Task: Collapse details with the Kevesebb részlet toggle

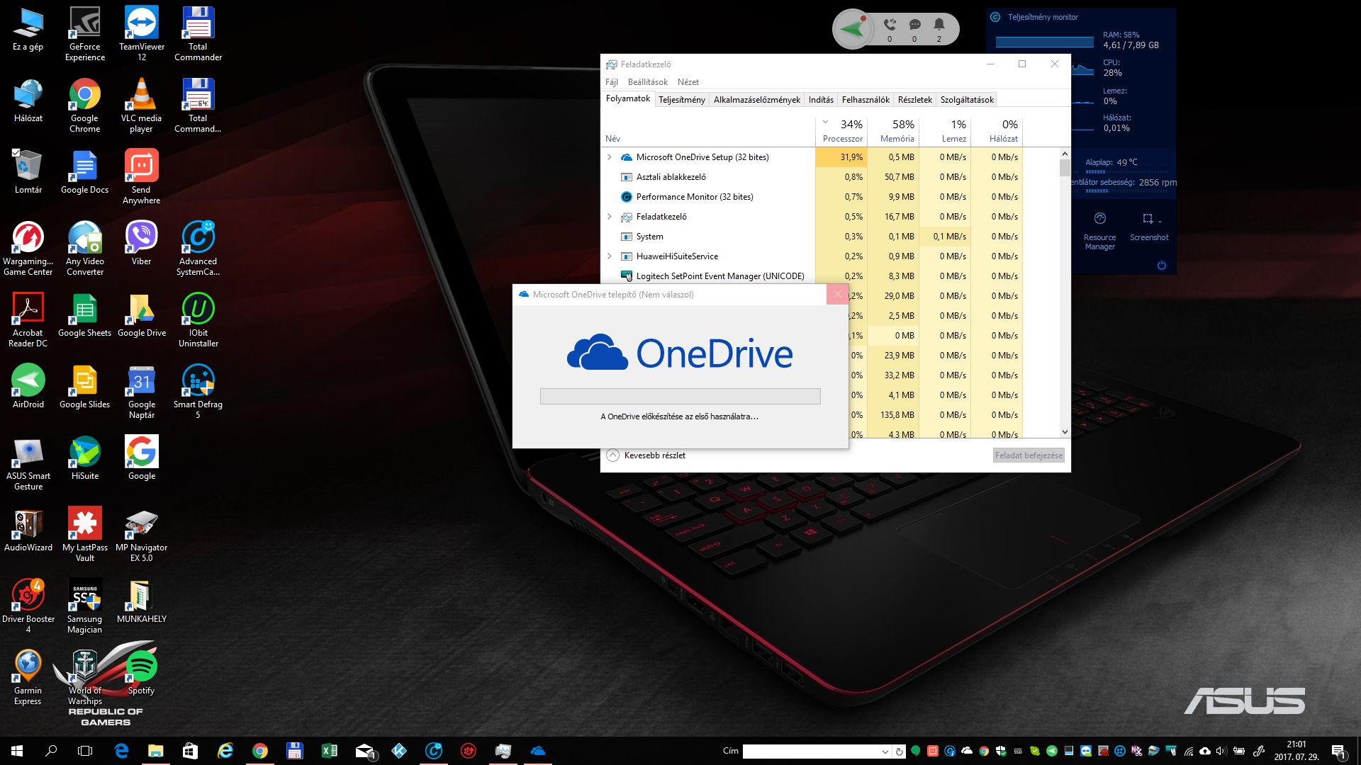Action: (613, 455)
